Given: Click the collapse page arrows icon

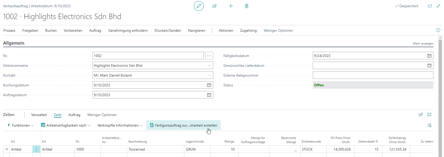Looking at the screenshot, I should pos(438,6).
